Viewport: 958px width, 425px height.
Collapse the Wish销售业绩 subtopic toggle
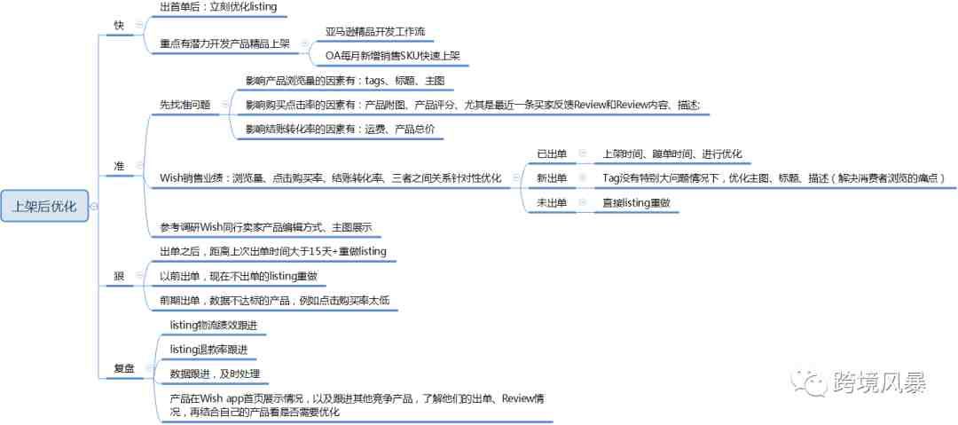click(515, 178)
